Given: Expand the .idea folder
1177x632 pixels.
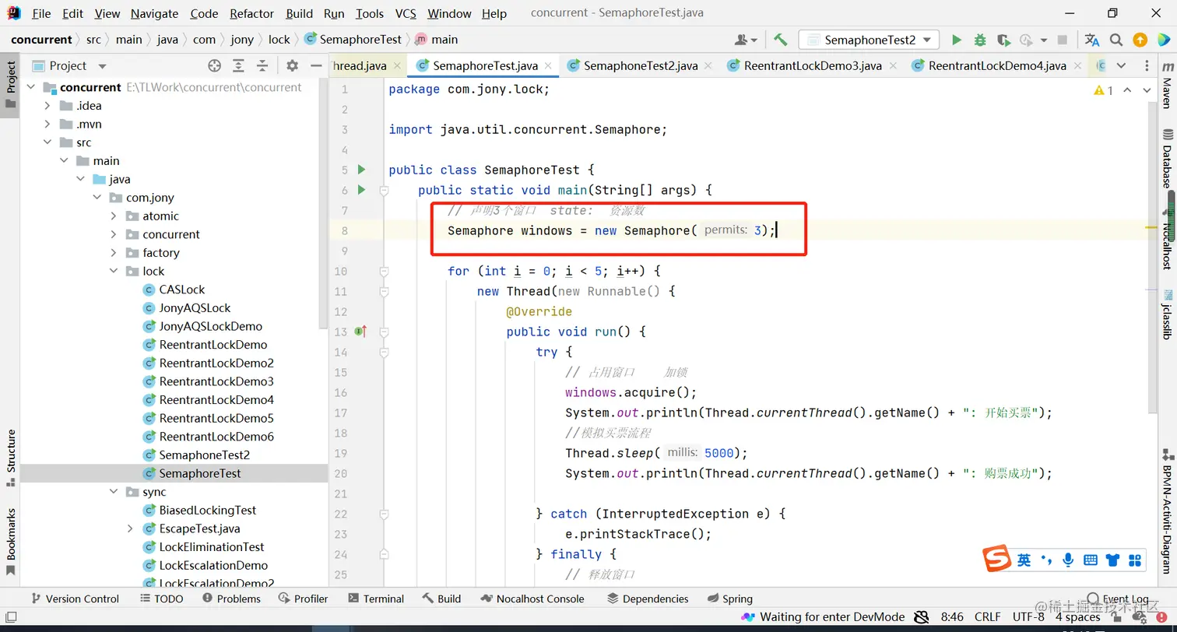Looking at the screenshot, I should click(x=47, y=106).
